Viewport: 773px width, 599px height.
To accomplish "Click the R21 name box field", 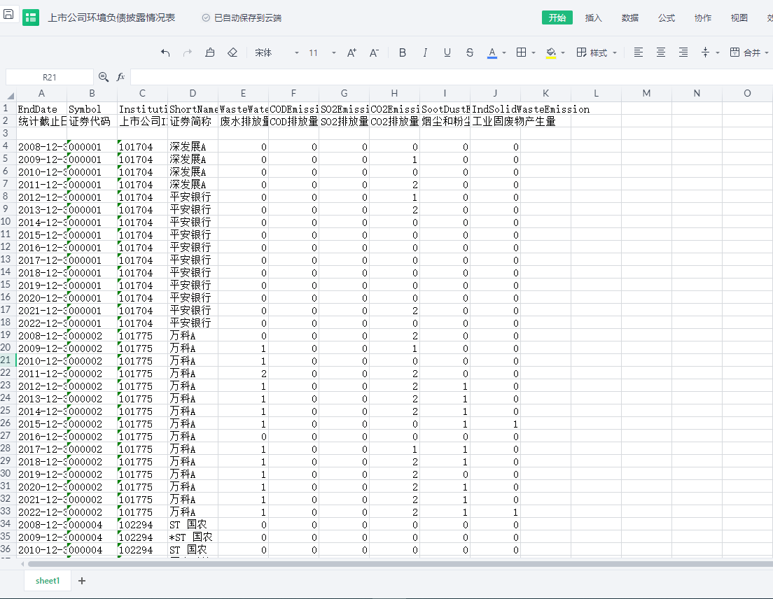I will click(49, 78).
